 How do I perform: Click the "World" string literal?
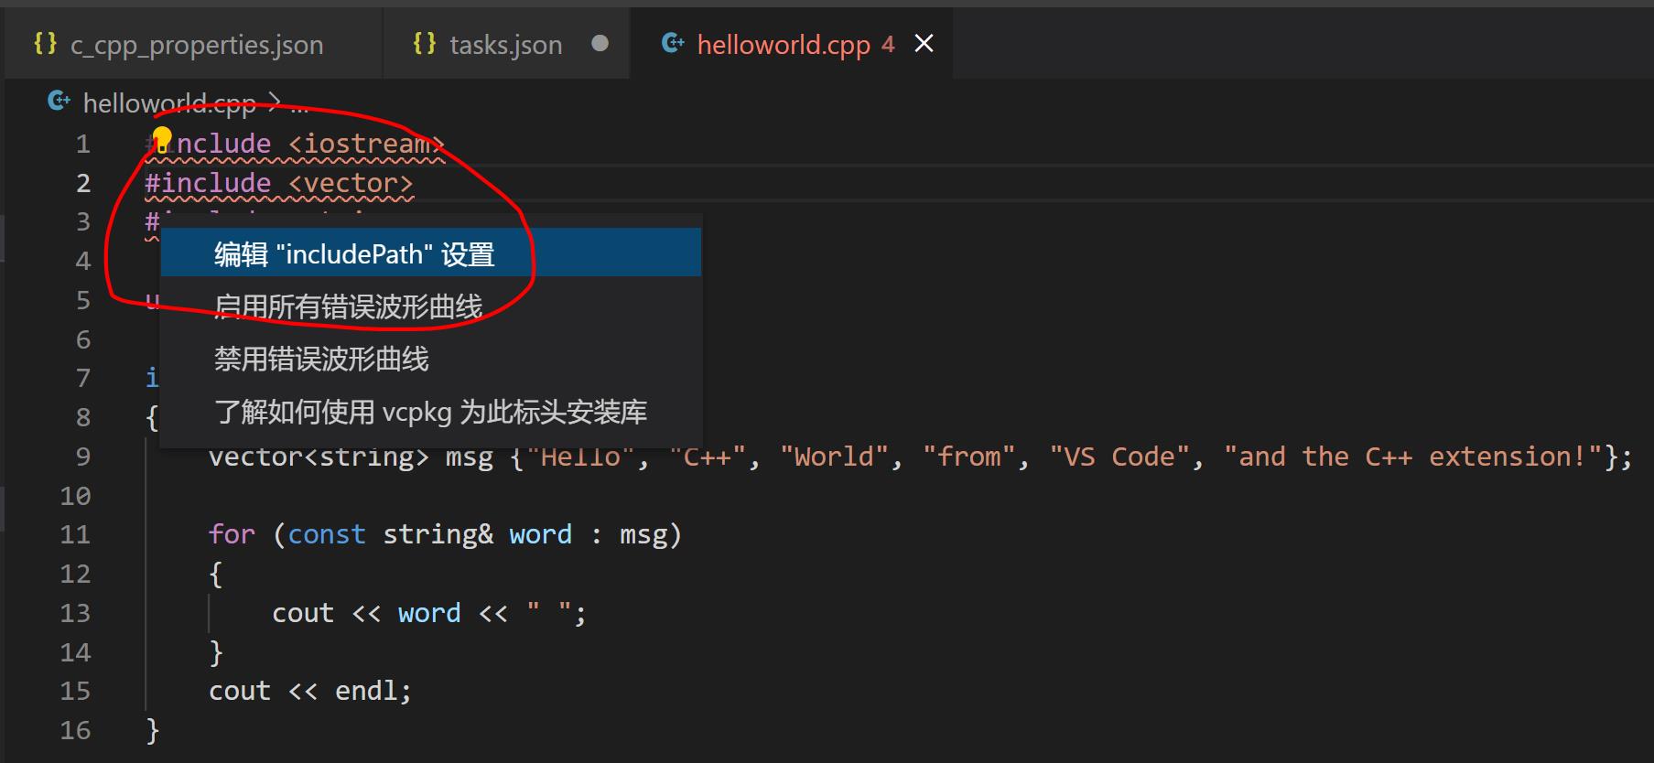pyautogui.click(x=834, y=457)
